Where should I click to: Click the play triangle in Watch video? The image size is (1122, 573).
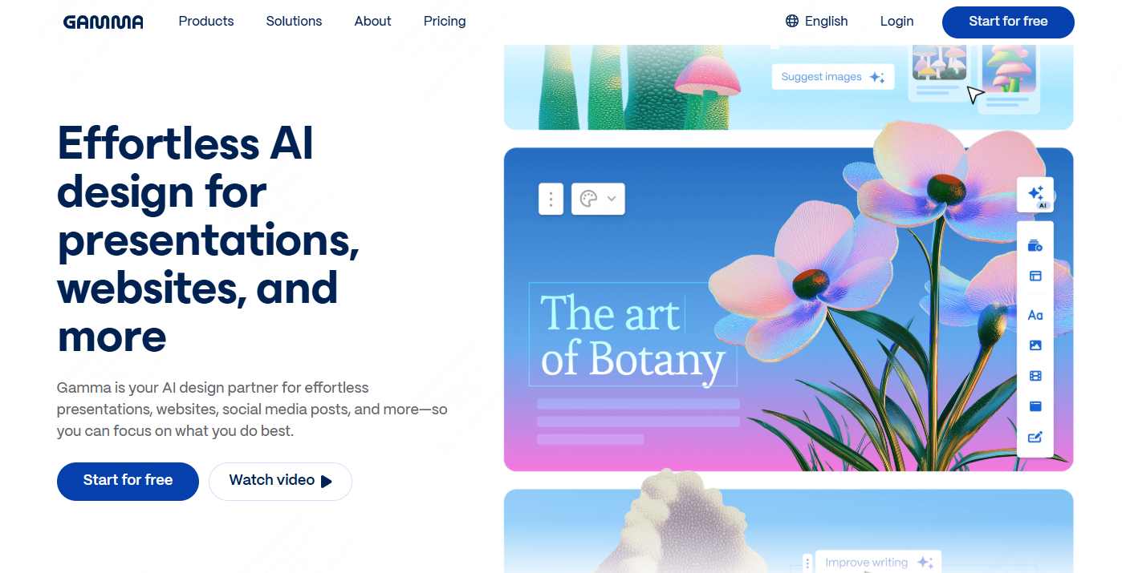click(x=326, y=482)
